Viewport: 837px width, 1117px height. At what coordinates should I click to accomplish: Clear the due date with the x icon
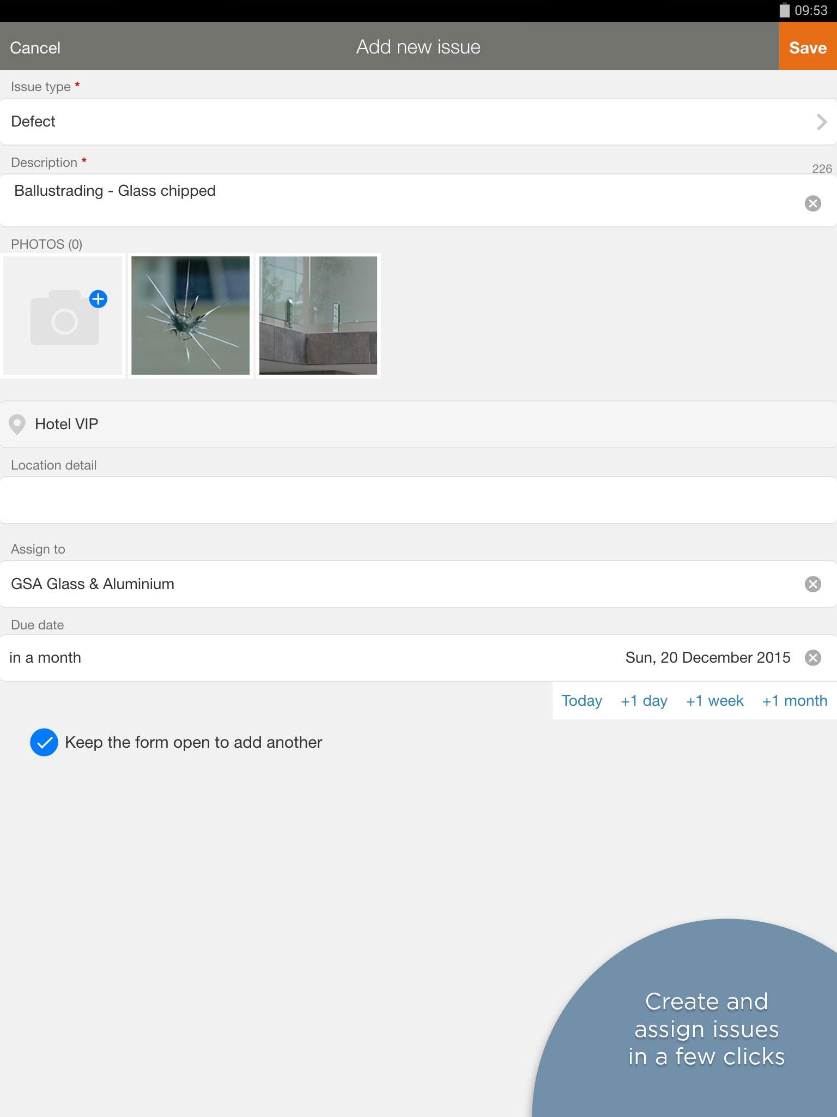812,658
